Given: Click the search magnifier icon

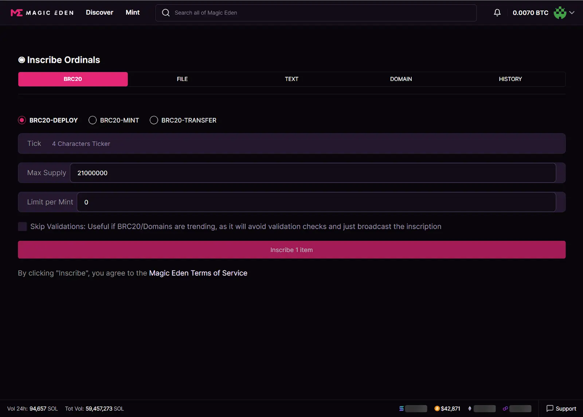Looking at the screenshot, I should pos(166,13).
